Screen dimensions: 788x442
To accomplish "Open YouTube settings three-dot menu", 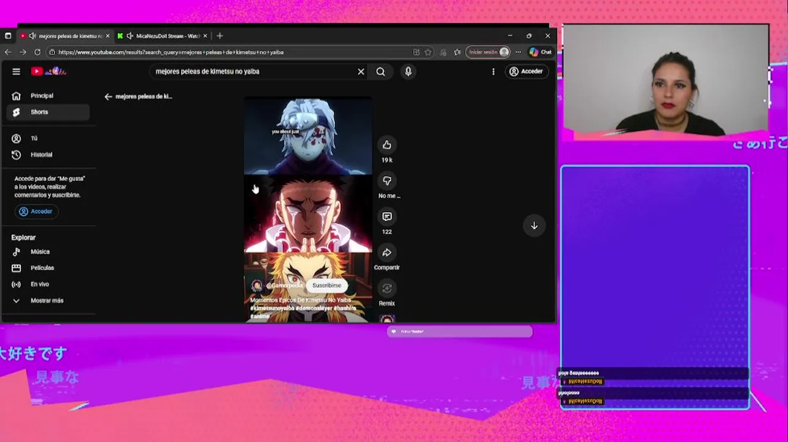I will 493,71.
